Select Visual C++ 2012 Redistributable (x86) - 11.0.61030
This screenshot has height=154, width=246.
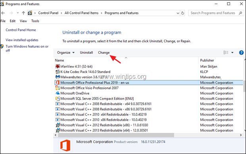coord(104,125)
